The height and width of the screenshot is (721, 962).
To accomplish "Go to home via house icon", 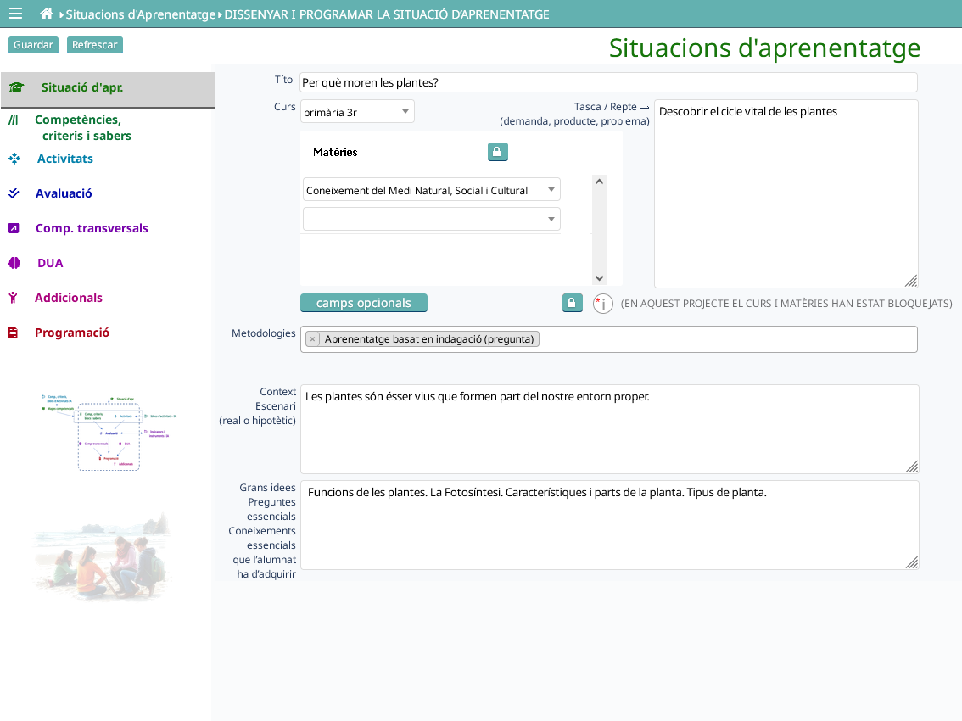I will pos(46,14).
